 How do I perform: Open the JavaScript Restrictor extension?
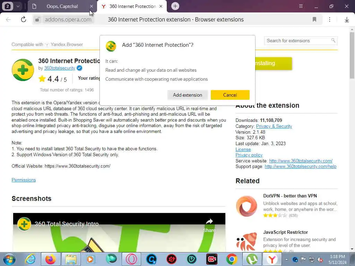(286, 232)
